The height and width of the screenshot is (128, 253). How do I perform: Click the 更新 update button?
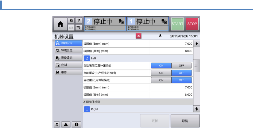(155, 121)
